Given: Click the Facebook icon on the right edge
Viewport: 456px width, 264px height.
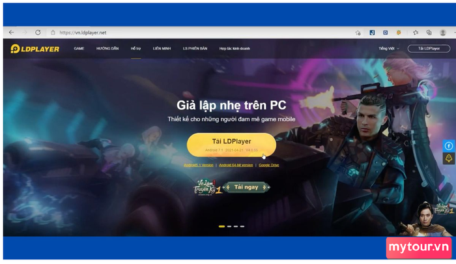Looking at the screenshot, I should [449, 146].
